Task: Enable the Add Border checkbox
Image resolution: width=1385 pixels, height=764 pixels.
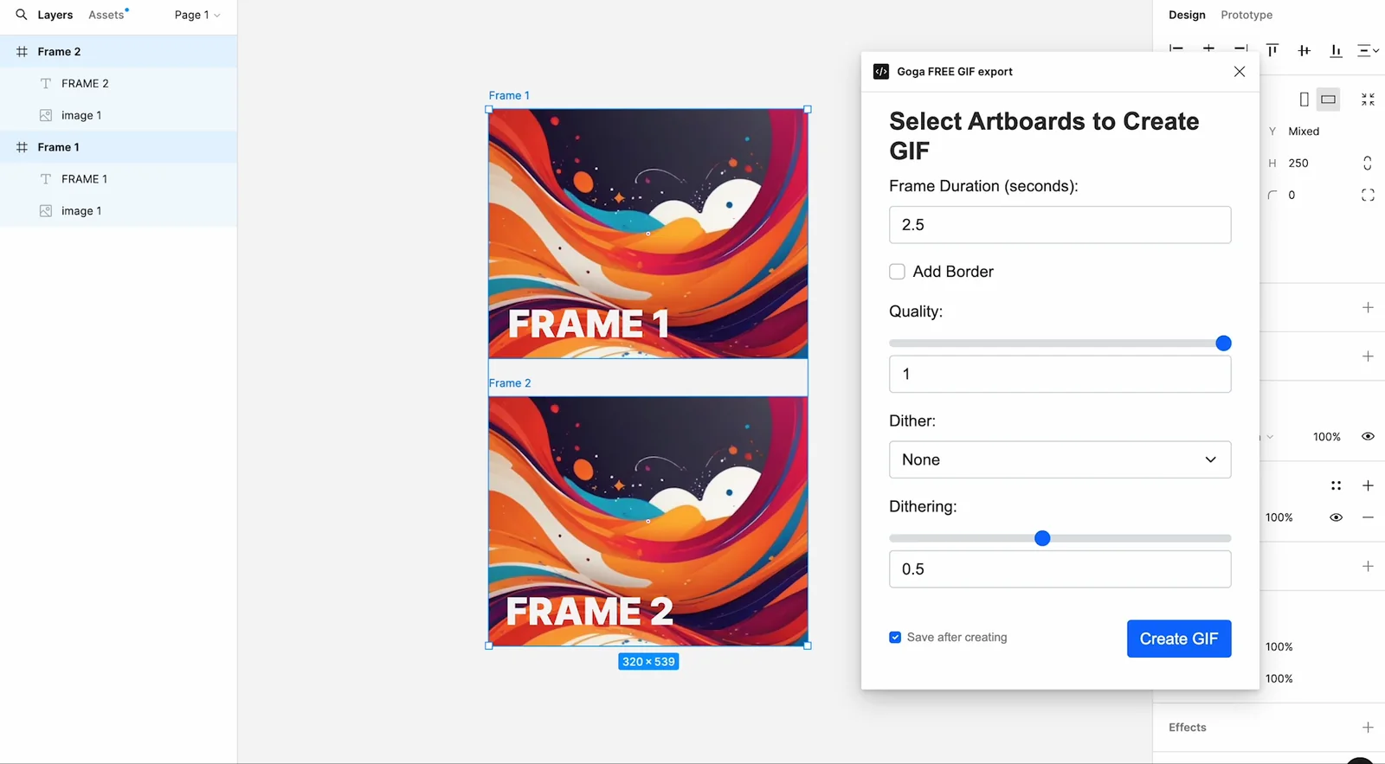Action: pos(897,272)
